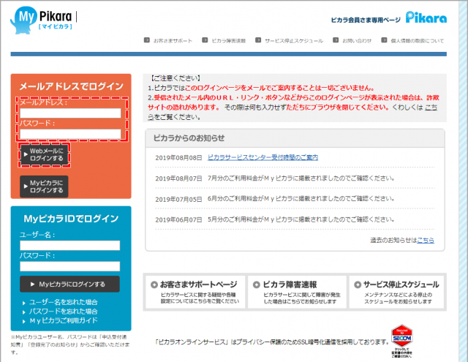Click the ピカラからのお知らせ heading
This screenshot has width=468, height=362.
[x=189, y=138]
